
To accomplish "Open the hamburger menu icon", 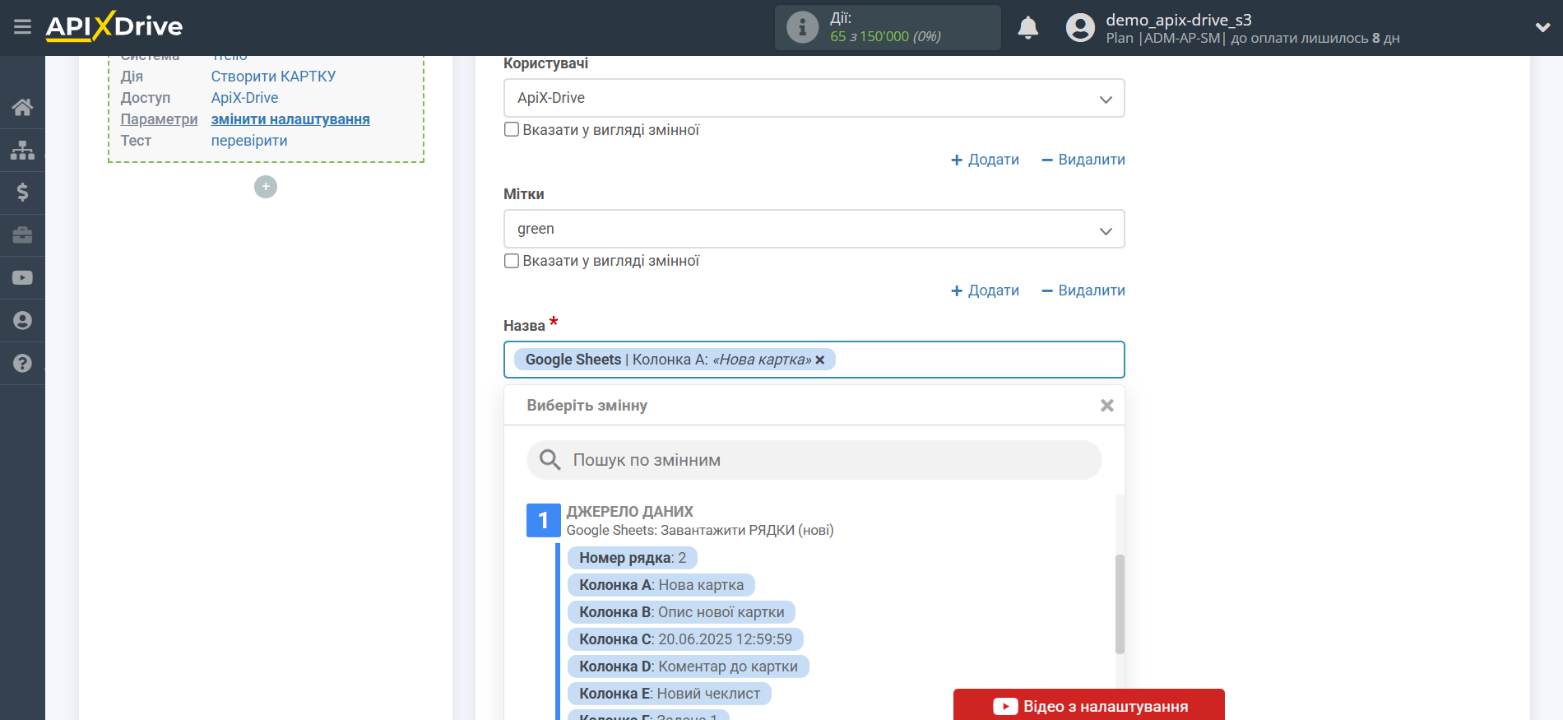I will tap(22, 27).
